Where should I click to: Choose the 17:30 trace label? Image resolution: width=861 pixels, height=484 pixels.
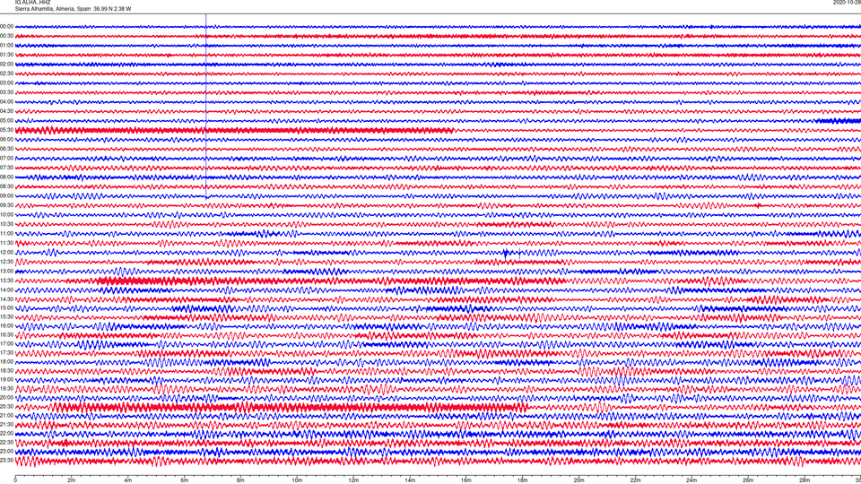[6, 353]
